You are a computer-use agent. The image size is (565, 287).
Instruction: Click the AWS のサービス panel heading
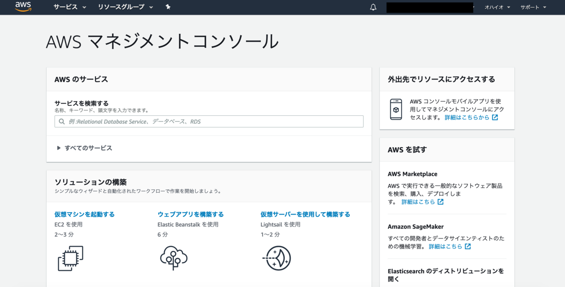81,80
